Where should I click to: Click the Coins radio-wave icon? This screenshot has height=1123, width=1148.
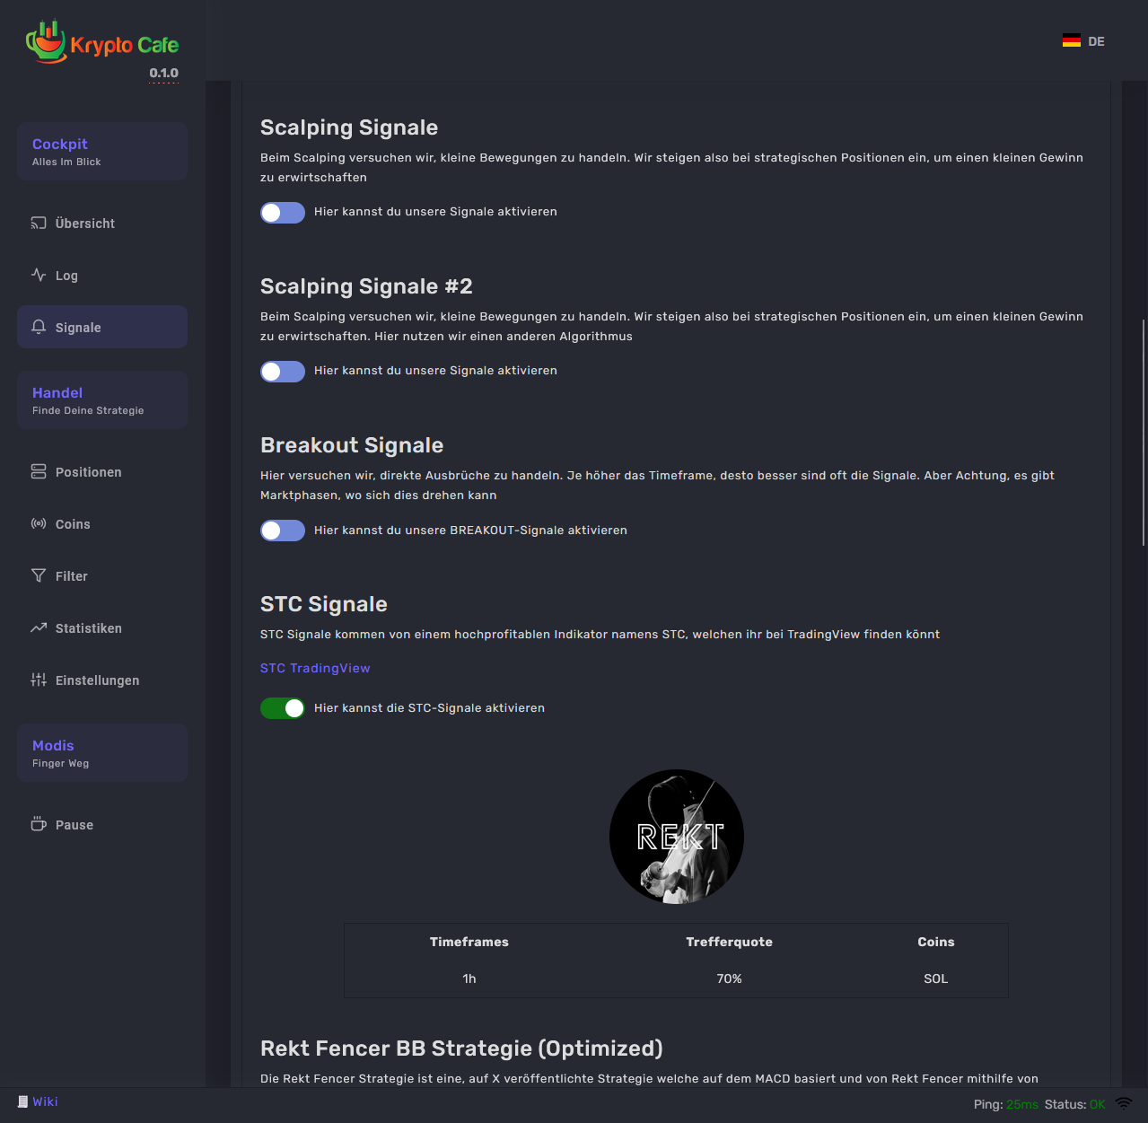point(39,523)
